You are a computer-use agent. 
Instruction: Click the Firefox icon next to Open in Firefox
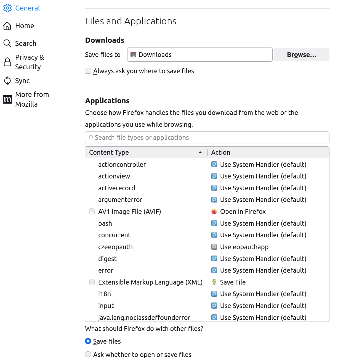tap(214, 211)
